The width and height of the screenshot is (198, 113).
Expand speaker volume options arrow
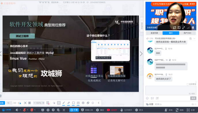pos(20,110)
